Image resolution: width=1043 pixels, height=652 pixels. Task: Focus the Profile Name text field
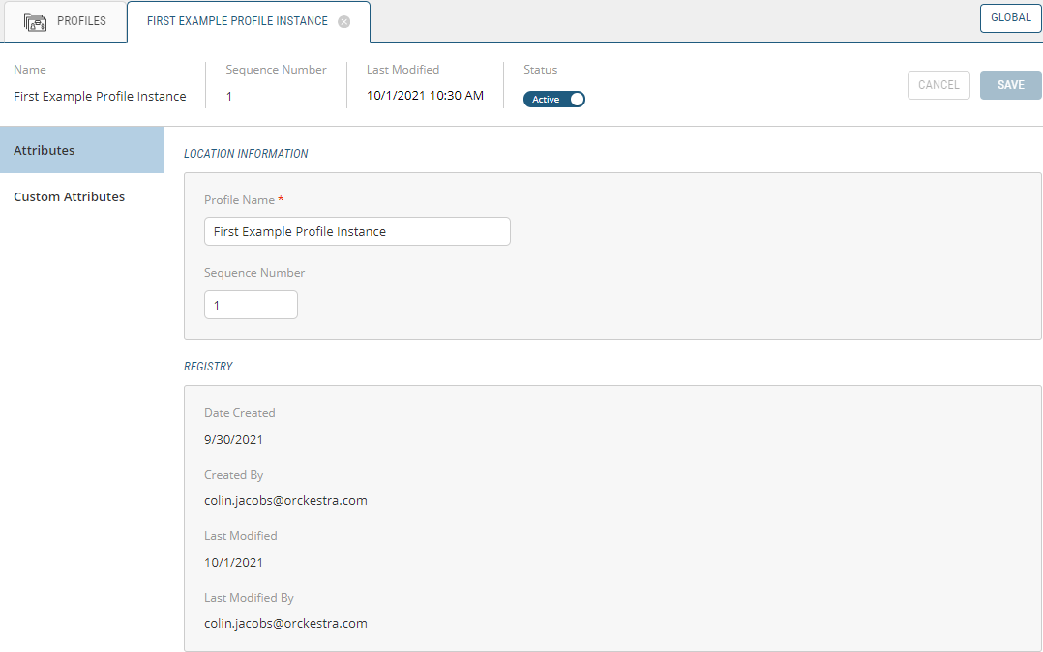tap(356, 232)
